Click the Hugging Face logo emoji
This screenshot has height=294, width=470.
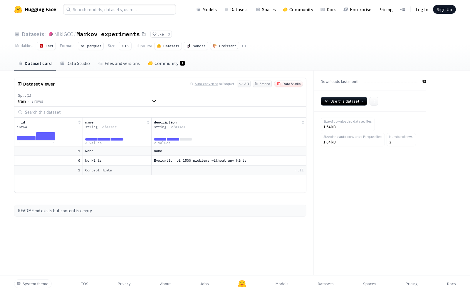pos(18,9)
